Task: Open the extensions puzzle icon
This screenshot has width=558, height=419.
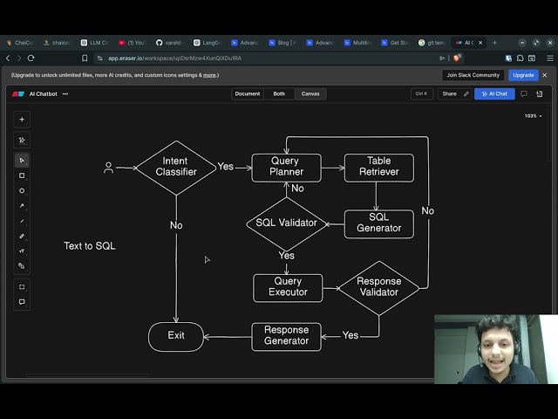Action: point(520,58)
